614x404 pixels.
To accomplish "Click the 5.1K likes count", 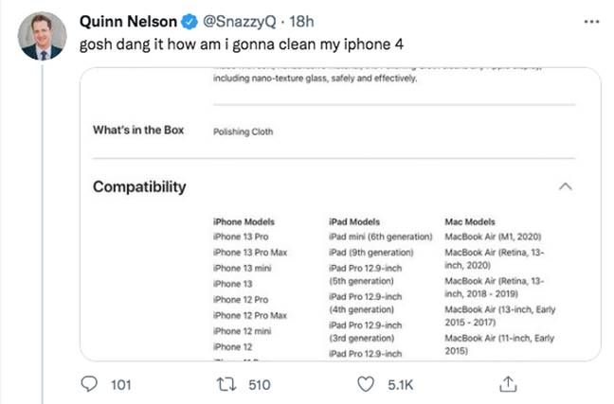I will tap(400, 385).
